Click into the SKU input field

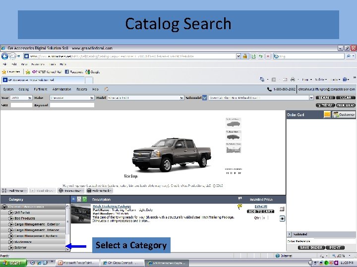click(21, 105)
